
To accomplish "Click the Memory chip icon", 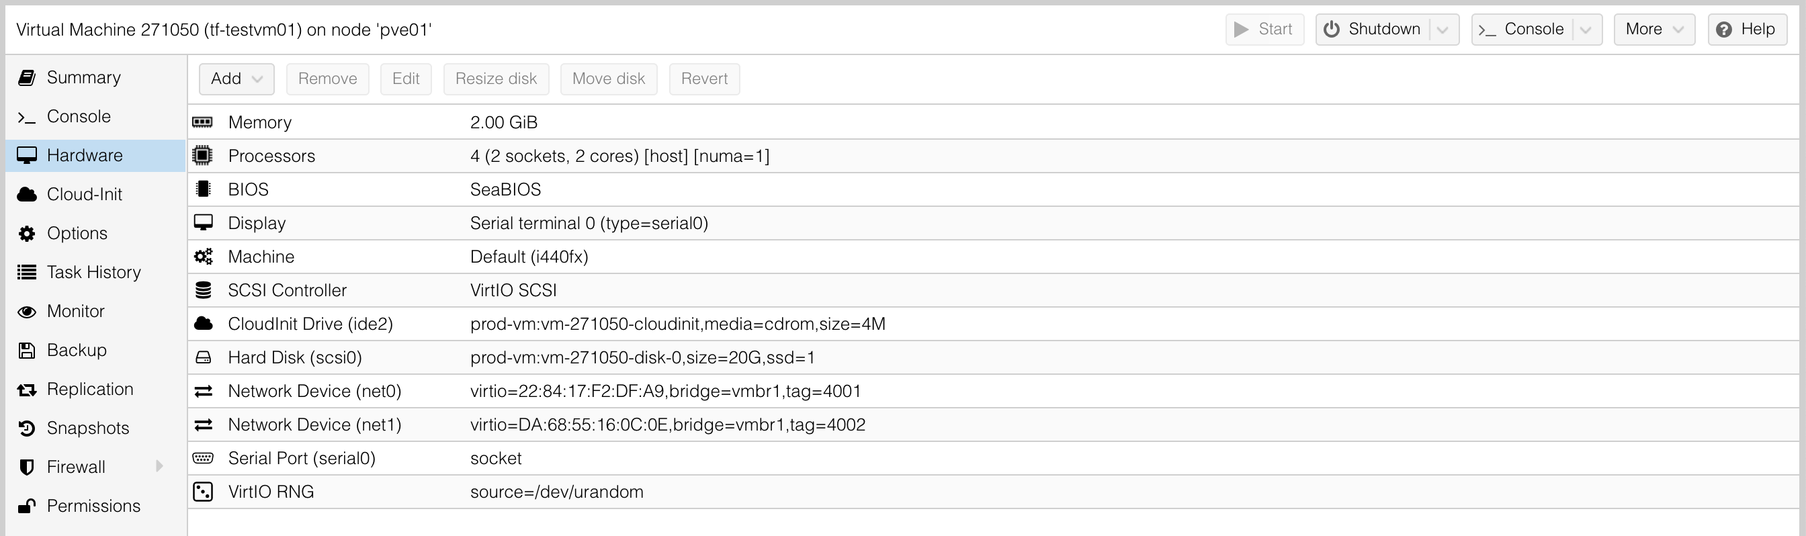I will click(x=203, y=123).
